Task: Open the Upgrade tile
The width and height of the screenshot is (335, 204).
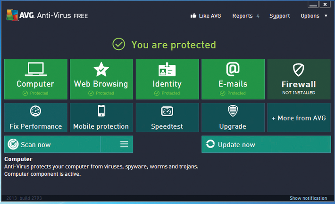Action: point(233,118)
